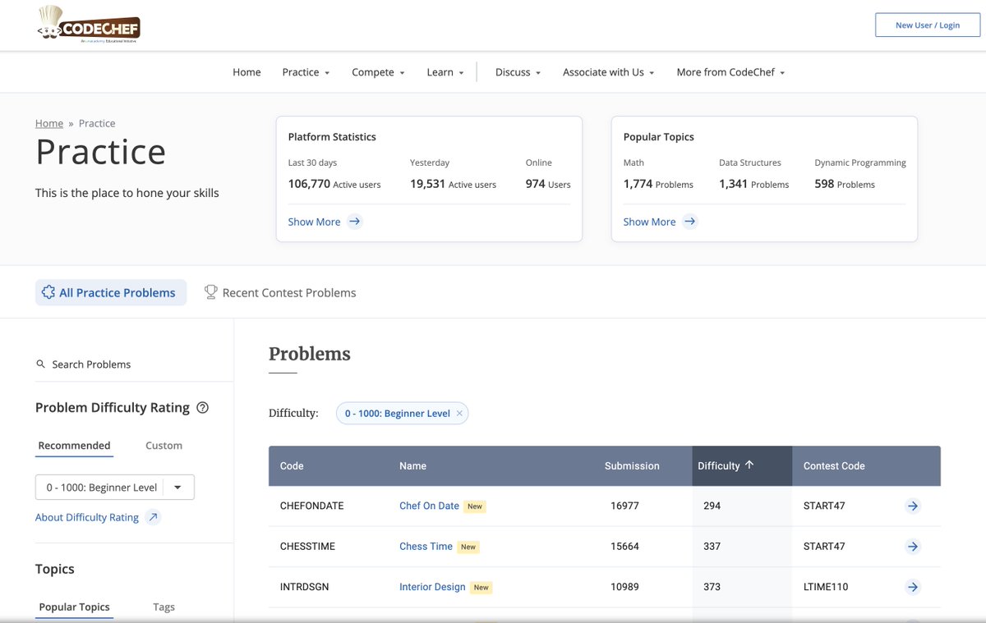Image resolution: width=986 pixels, height=623 pixels.
Task: Click the CHESSTIME code cell
Action: [x=307, y=546]
